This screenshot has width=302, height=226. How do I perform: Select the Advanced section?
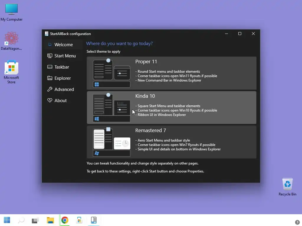pos(63,89)
